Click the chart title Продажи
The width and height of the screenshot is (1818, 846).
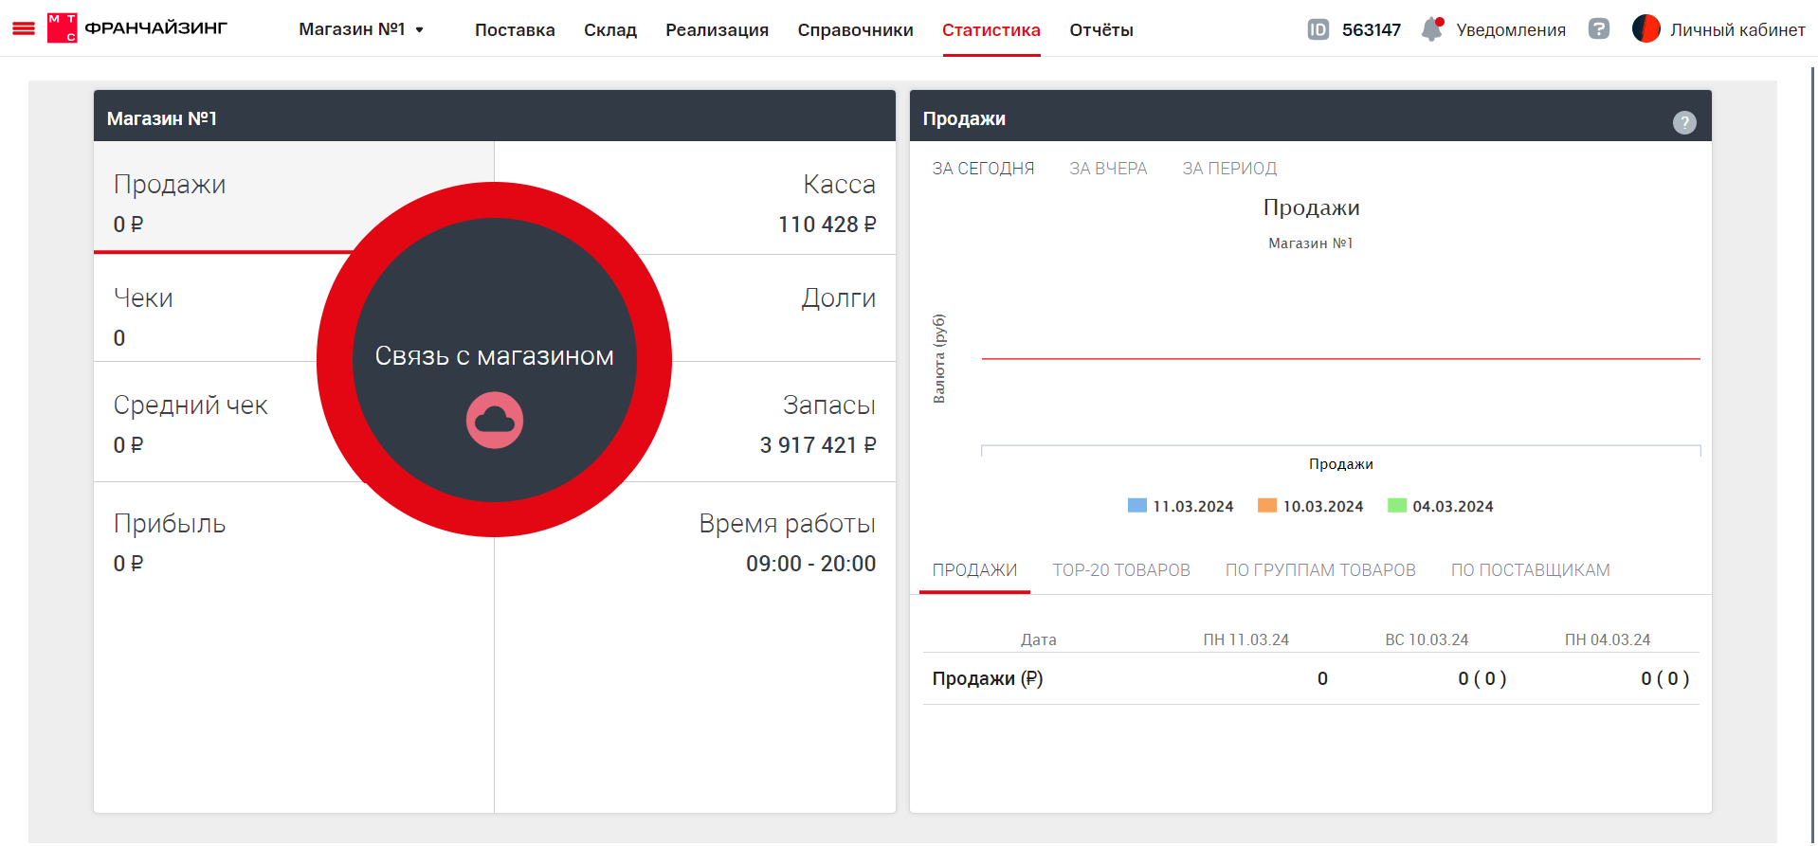(1311, 207)
